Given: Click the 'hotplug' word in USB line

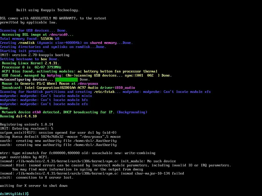Looking at the screenshot, I should click(x=54, y=76).
